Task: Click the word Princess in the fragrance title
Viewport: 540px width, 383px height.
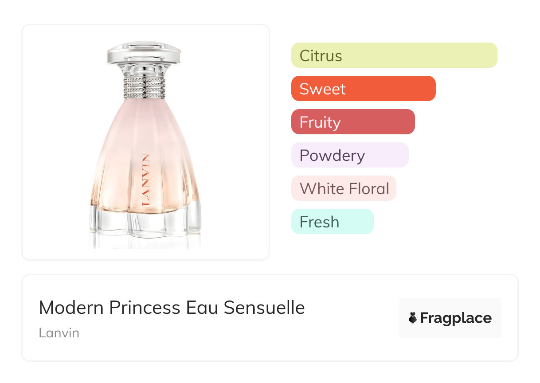Action: [x=145, y=308]
